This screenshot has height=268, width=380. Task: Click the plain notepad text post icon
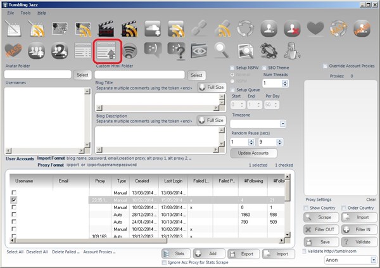pos(13,29)
